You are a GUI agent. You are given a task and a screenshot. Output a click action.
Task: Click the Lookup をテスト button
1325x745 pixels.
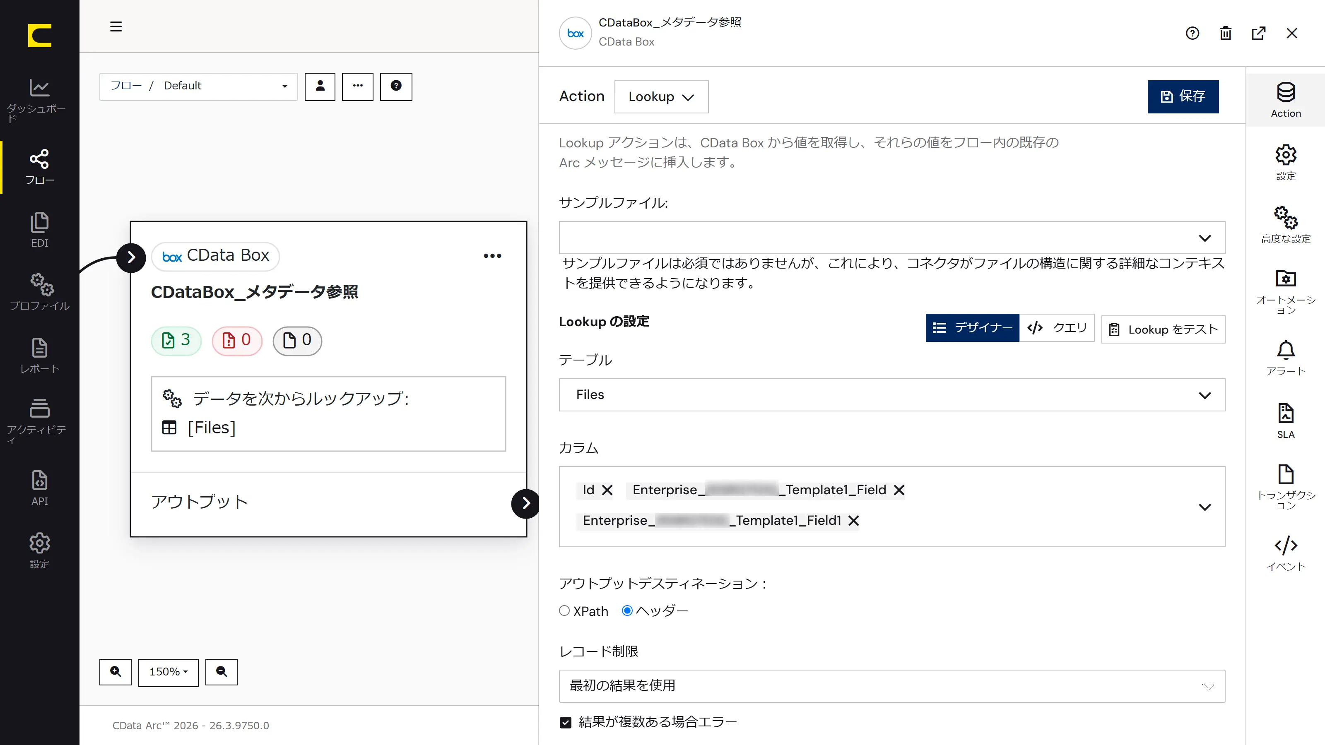point(1163,329)
